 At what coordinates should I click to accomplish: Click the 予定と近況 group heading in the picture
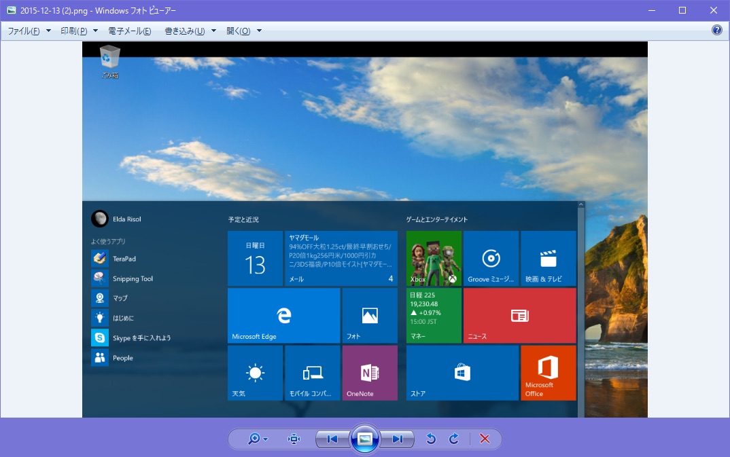[x=243, y=219]
